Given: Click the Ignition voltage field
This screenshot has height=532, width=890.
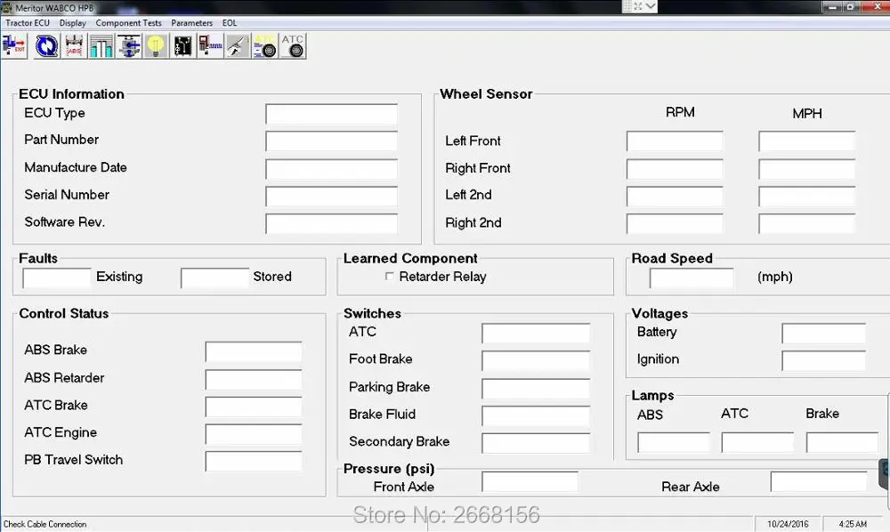Looking at the screenshot, I should coord(823,360).
